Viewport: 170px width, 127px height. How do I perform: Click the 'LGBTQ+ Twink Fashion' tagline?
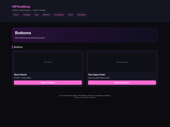coord(29,10)
